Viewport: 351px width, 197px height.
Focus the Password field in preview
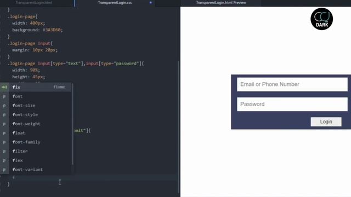pos(292,105)
